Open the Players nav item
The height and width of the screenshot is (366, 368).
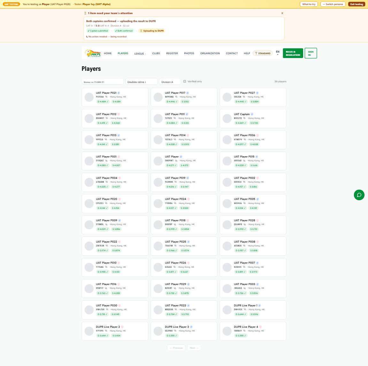[123, 53]
